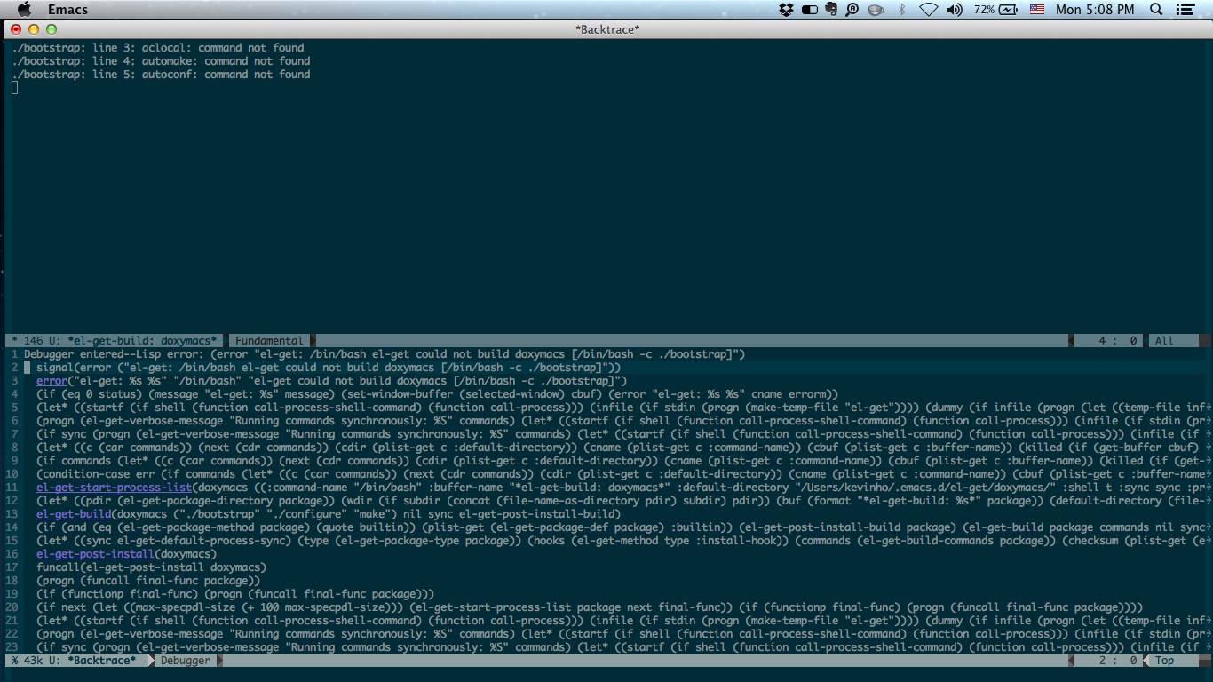Click '% 43k U:' status in lower mode line
Image resolution: width=1213 pixels, height=682 pixels.
point(36,660)
